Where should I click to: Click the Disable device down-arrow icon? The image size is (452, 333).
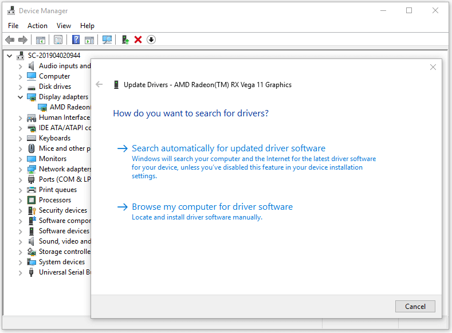(151, 40)
